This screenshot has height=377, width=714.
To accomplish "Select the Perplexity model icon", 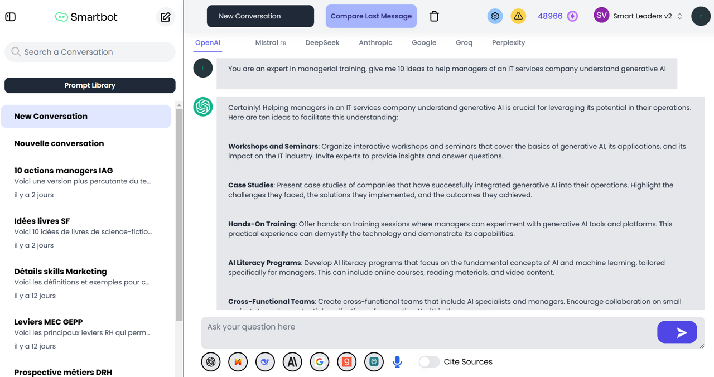I will (x=374, y=362).
